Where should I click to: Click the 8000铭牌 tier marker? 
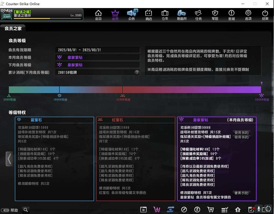tap(9, 98)
